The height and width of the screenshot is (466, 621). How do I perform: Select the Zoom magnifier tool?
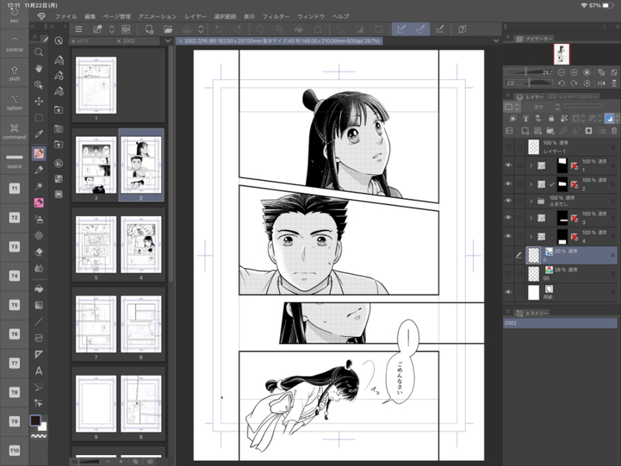click(38, 52)
